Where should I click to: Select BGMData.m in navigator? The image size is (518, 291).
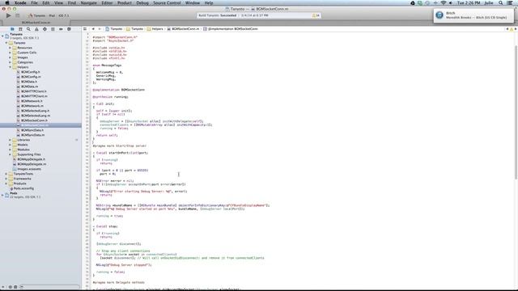(x=29, y=86)
